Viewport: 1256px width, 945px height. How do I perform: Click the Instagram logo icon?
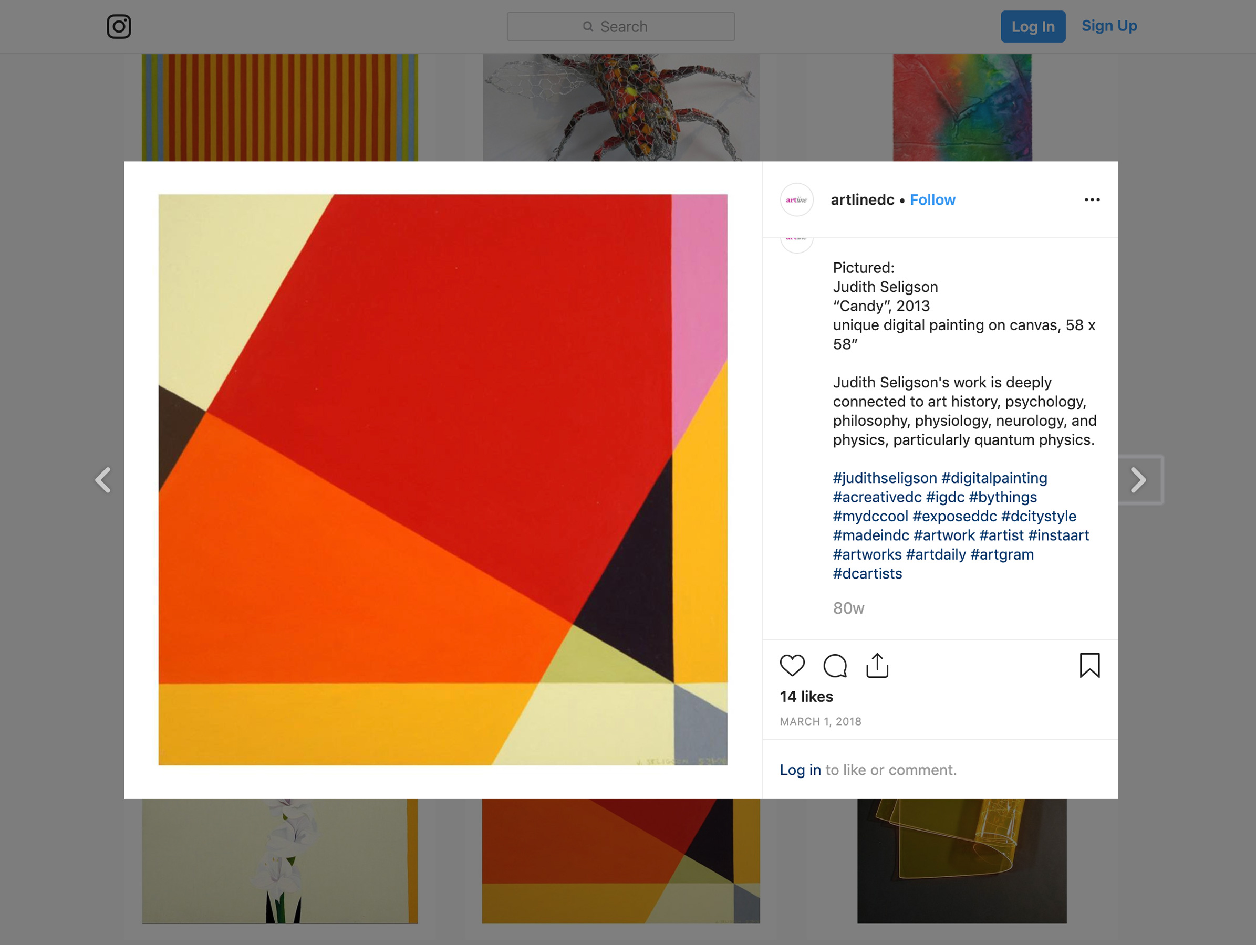coord(119,27)
